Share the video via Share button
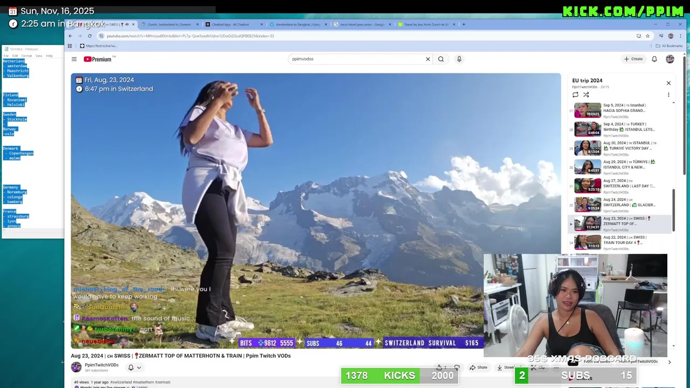 [478, 368]
